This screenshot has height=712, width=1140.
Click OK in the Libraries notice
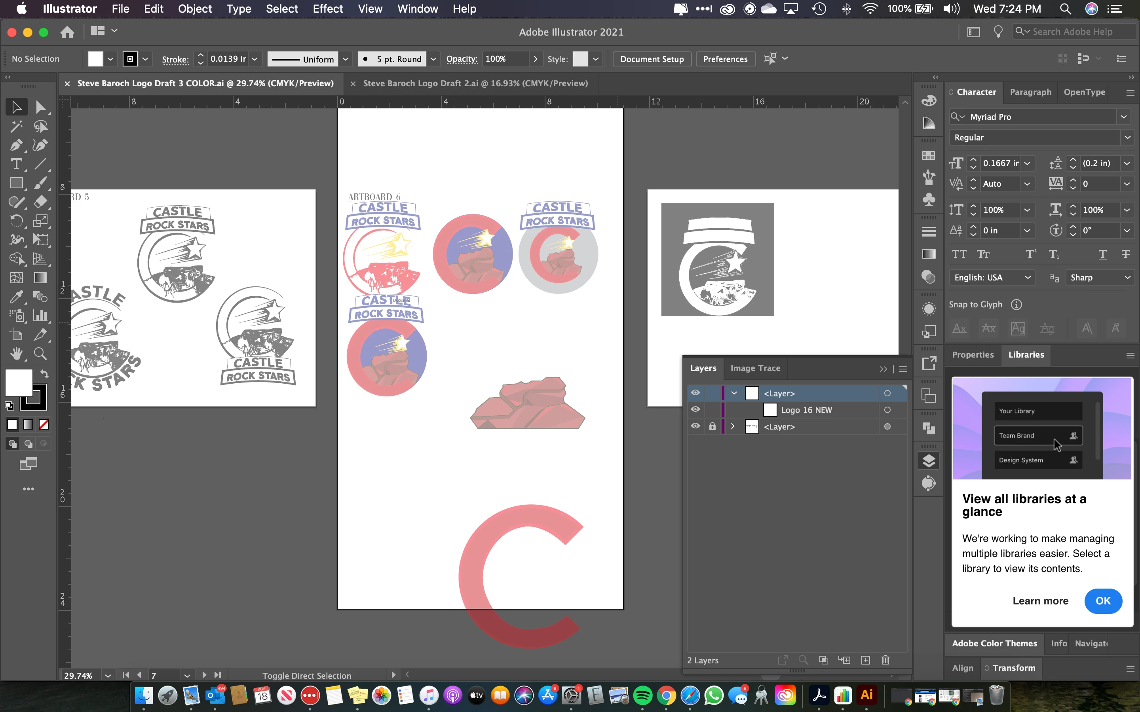[x=1103, y=601]
